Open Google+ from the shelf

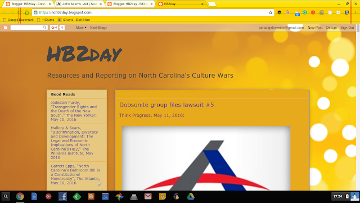tap(48, 197)
